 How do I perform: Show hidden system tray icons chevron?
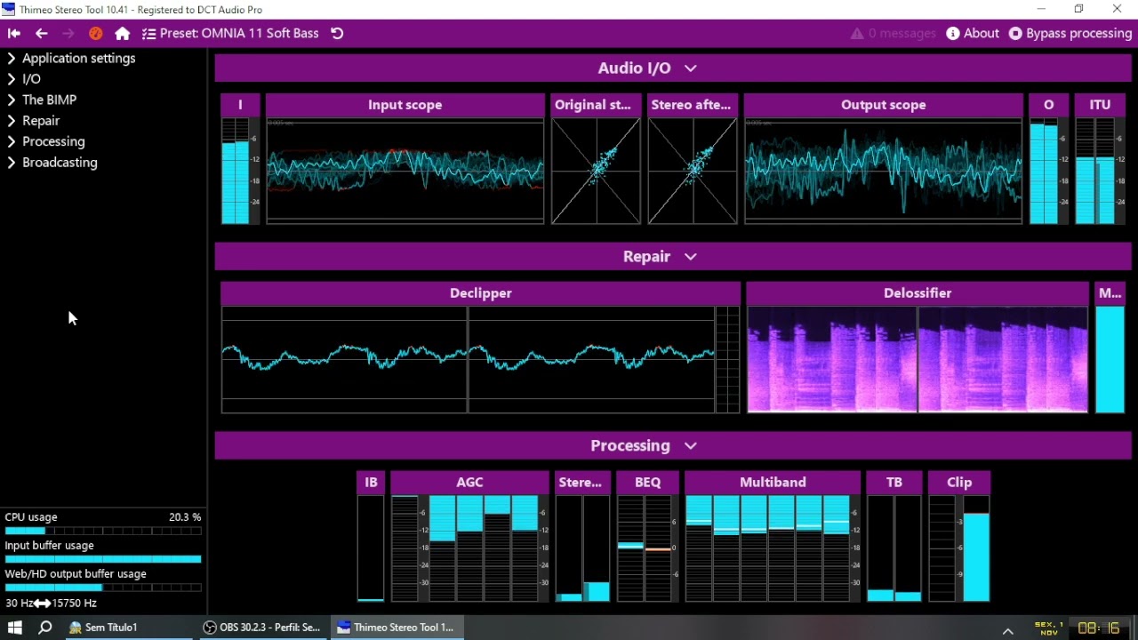(x=1008, y=629)
